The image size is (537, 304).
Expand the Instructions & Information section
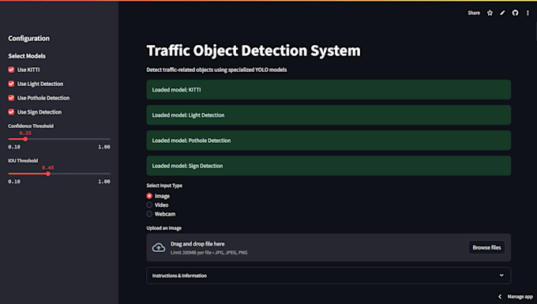click(x=329, y=276)
